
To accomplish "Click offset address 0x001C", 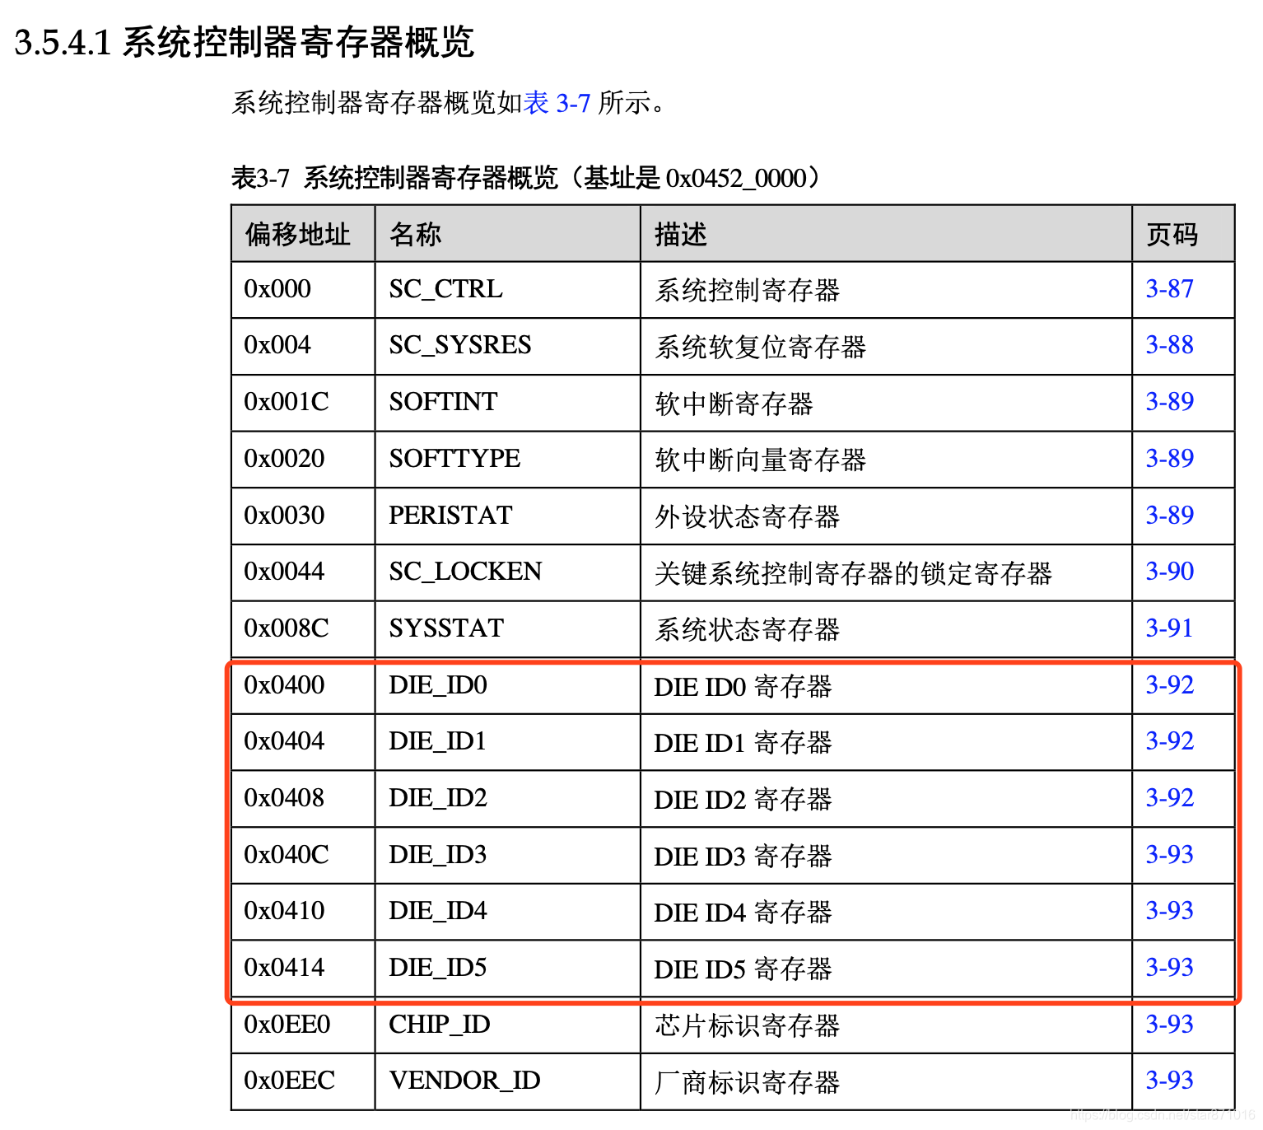I will click(286, 402).
